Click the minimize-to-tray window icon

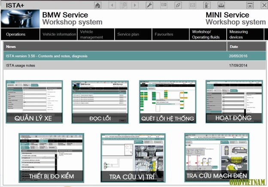click(x=250, y=5)
